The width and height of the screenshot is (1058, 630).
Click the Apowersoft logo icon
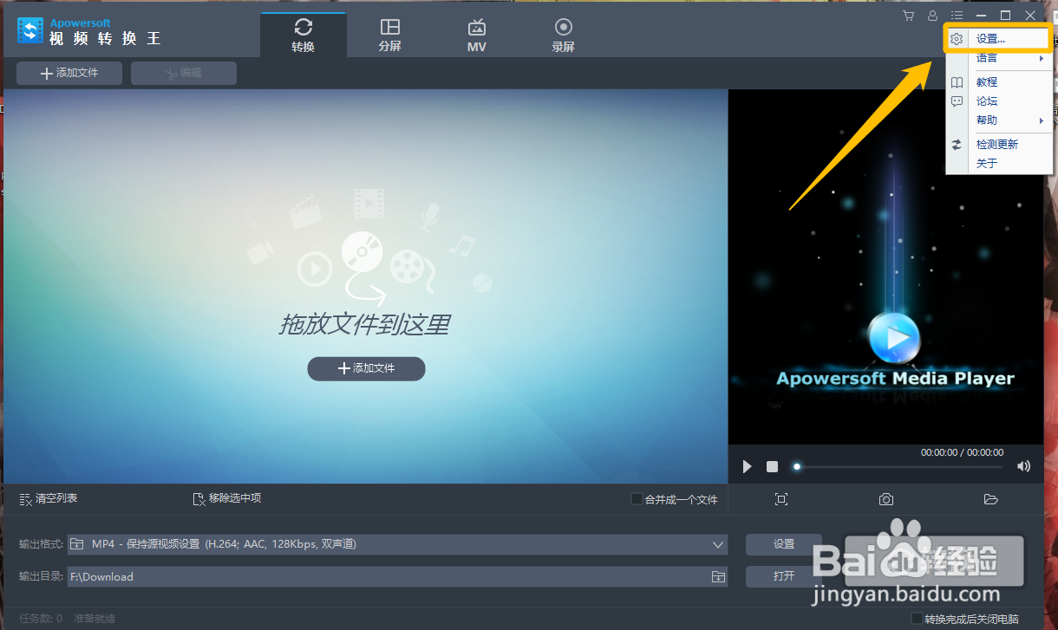click(30, 31)
